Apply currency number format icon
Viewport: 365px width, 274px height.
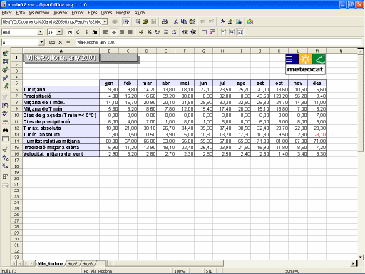tap(141, 32)
